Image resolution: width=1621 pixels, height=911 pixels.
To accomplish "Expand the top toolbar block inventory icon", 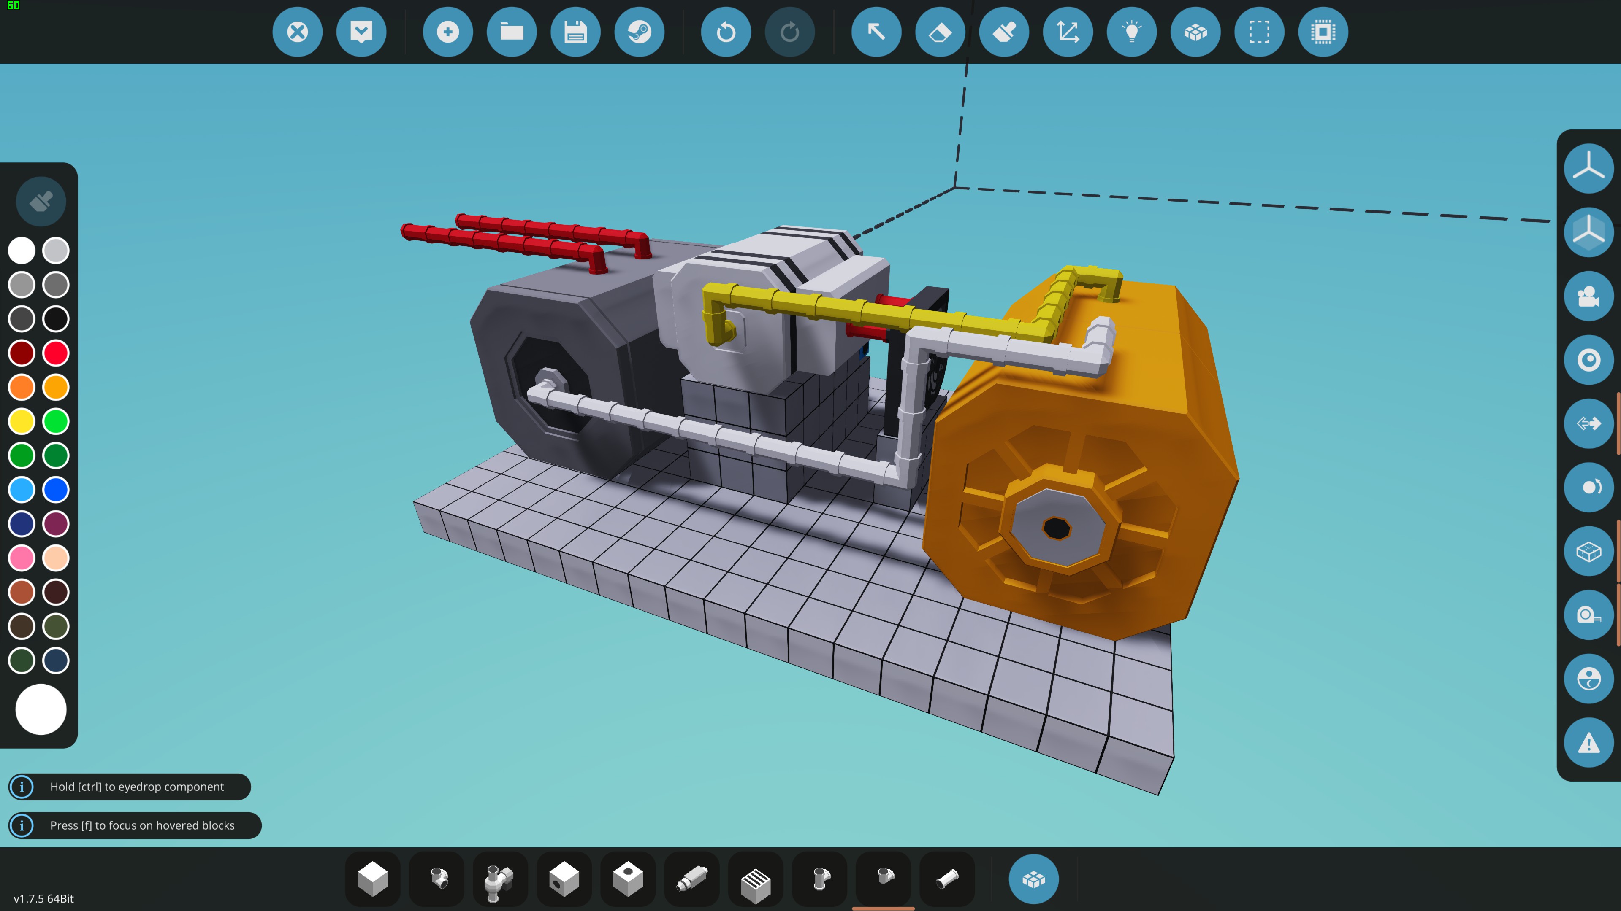I will pos(1195,32).
